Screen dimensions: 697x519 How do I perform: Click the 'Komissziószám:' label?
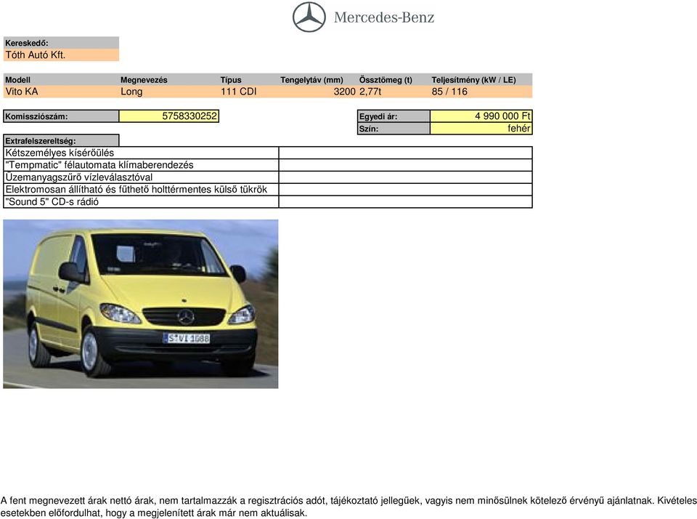[61, 116]
